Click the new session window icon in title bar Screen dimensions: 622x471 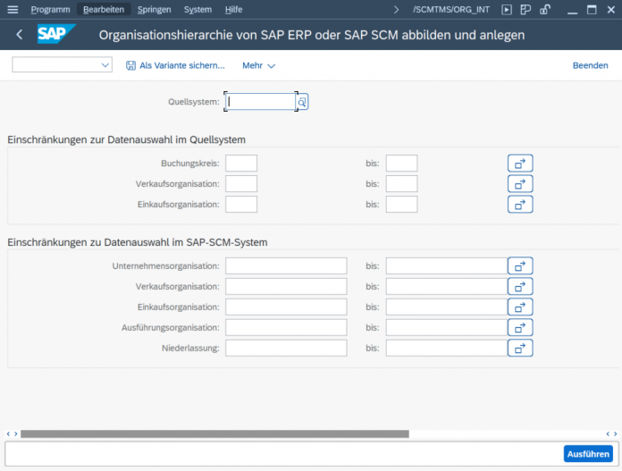pyautogui.click(x=525, y=10)
